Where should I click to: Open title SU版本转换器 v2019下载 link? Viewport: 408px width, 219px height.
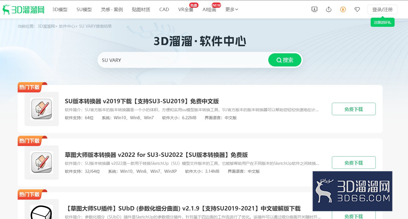[x=142, y=101]
